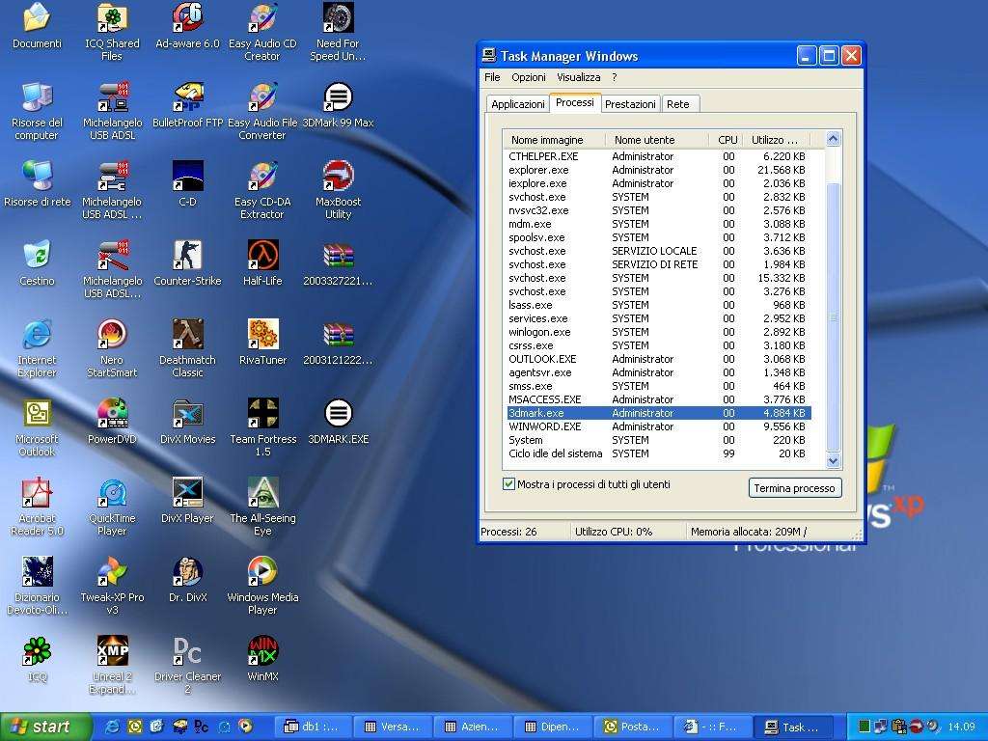Select the nvsvc32.exe process row
Image resolution: width=988 pixels, height=741 pixels.
(658, 210)
